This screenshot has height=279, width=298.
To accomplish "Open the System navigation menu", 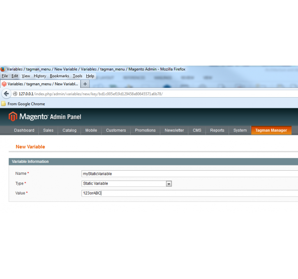I will (240, 130).
